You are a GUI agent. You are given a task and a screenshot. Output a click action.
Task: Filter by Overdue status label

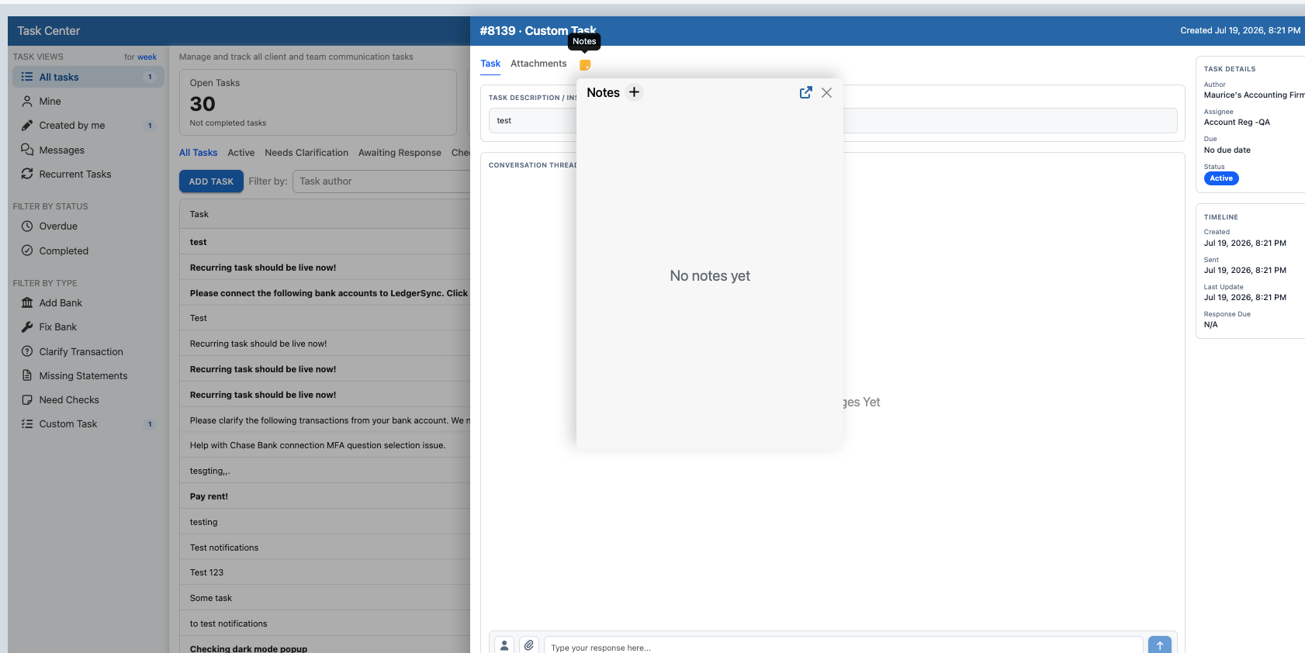tap(58, 226)
